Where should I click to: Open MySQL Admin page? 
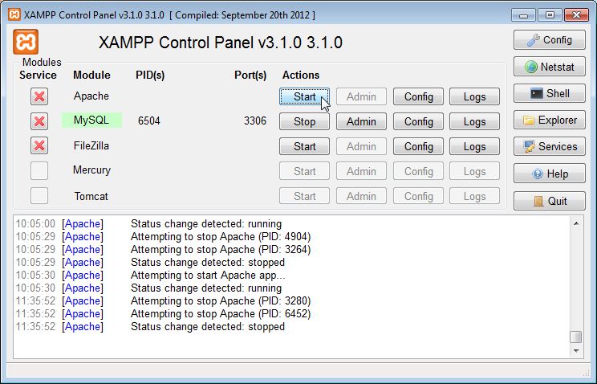point(361,121)
